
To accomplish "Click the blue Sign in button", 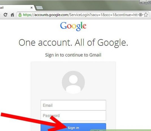I will click(73, 127).
